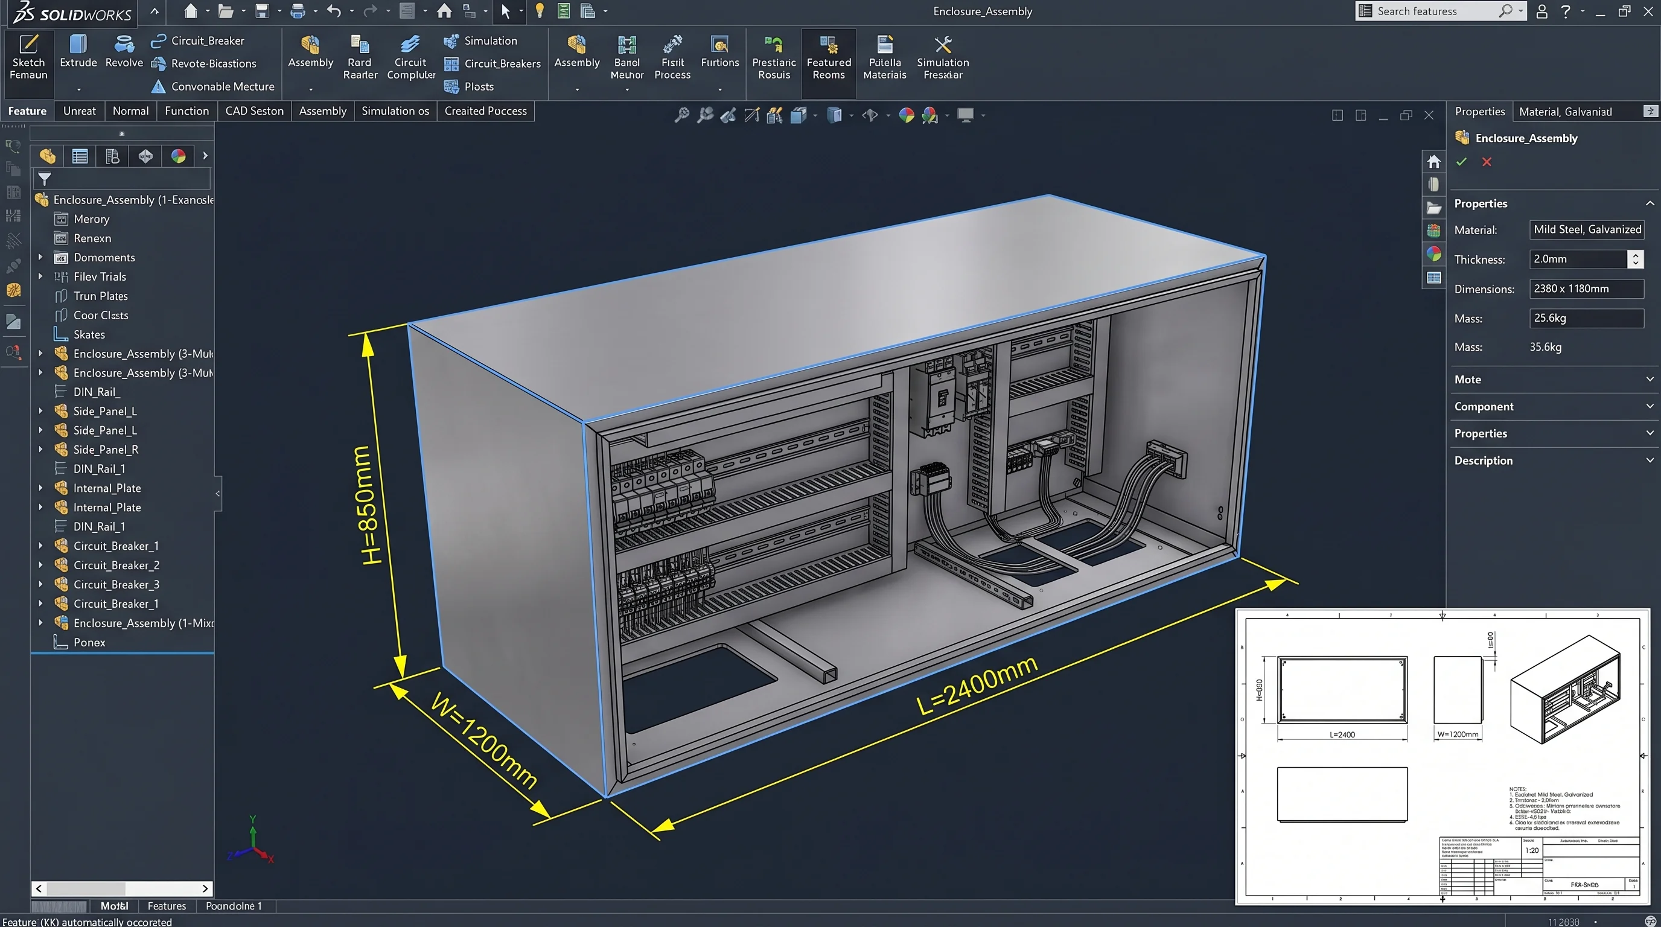Click Circuit_Breaker command in ribbon

click(x=197, y=40)
